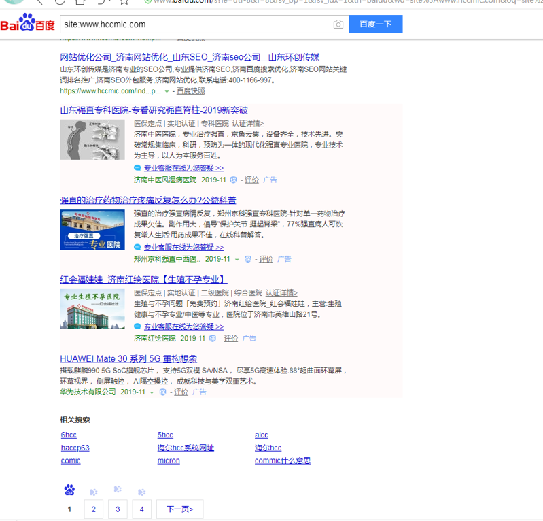The width and height of the screenshot is (543, 521).
Task: Open related search comic
Action: 71,460
